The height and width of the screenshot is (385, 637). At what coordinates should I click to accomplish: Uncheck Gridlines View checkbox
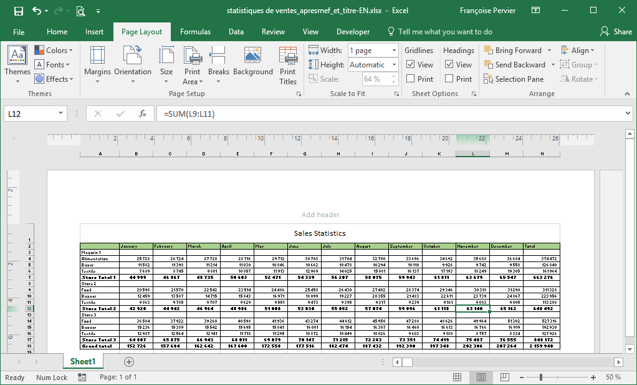[x=411, y=64]
